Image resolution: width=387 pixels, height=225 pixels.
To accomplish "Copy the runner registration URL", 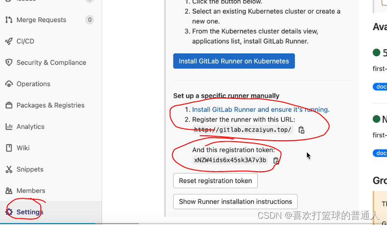I will [x=301, y=130].
